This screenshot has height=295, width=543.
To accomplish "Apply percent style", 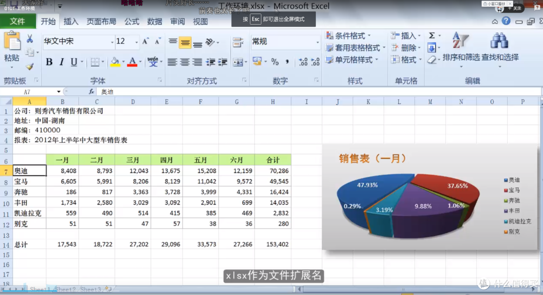I will (x=275, y=62).
